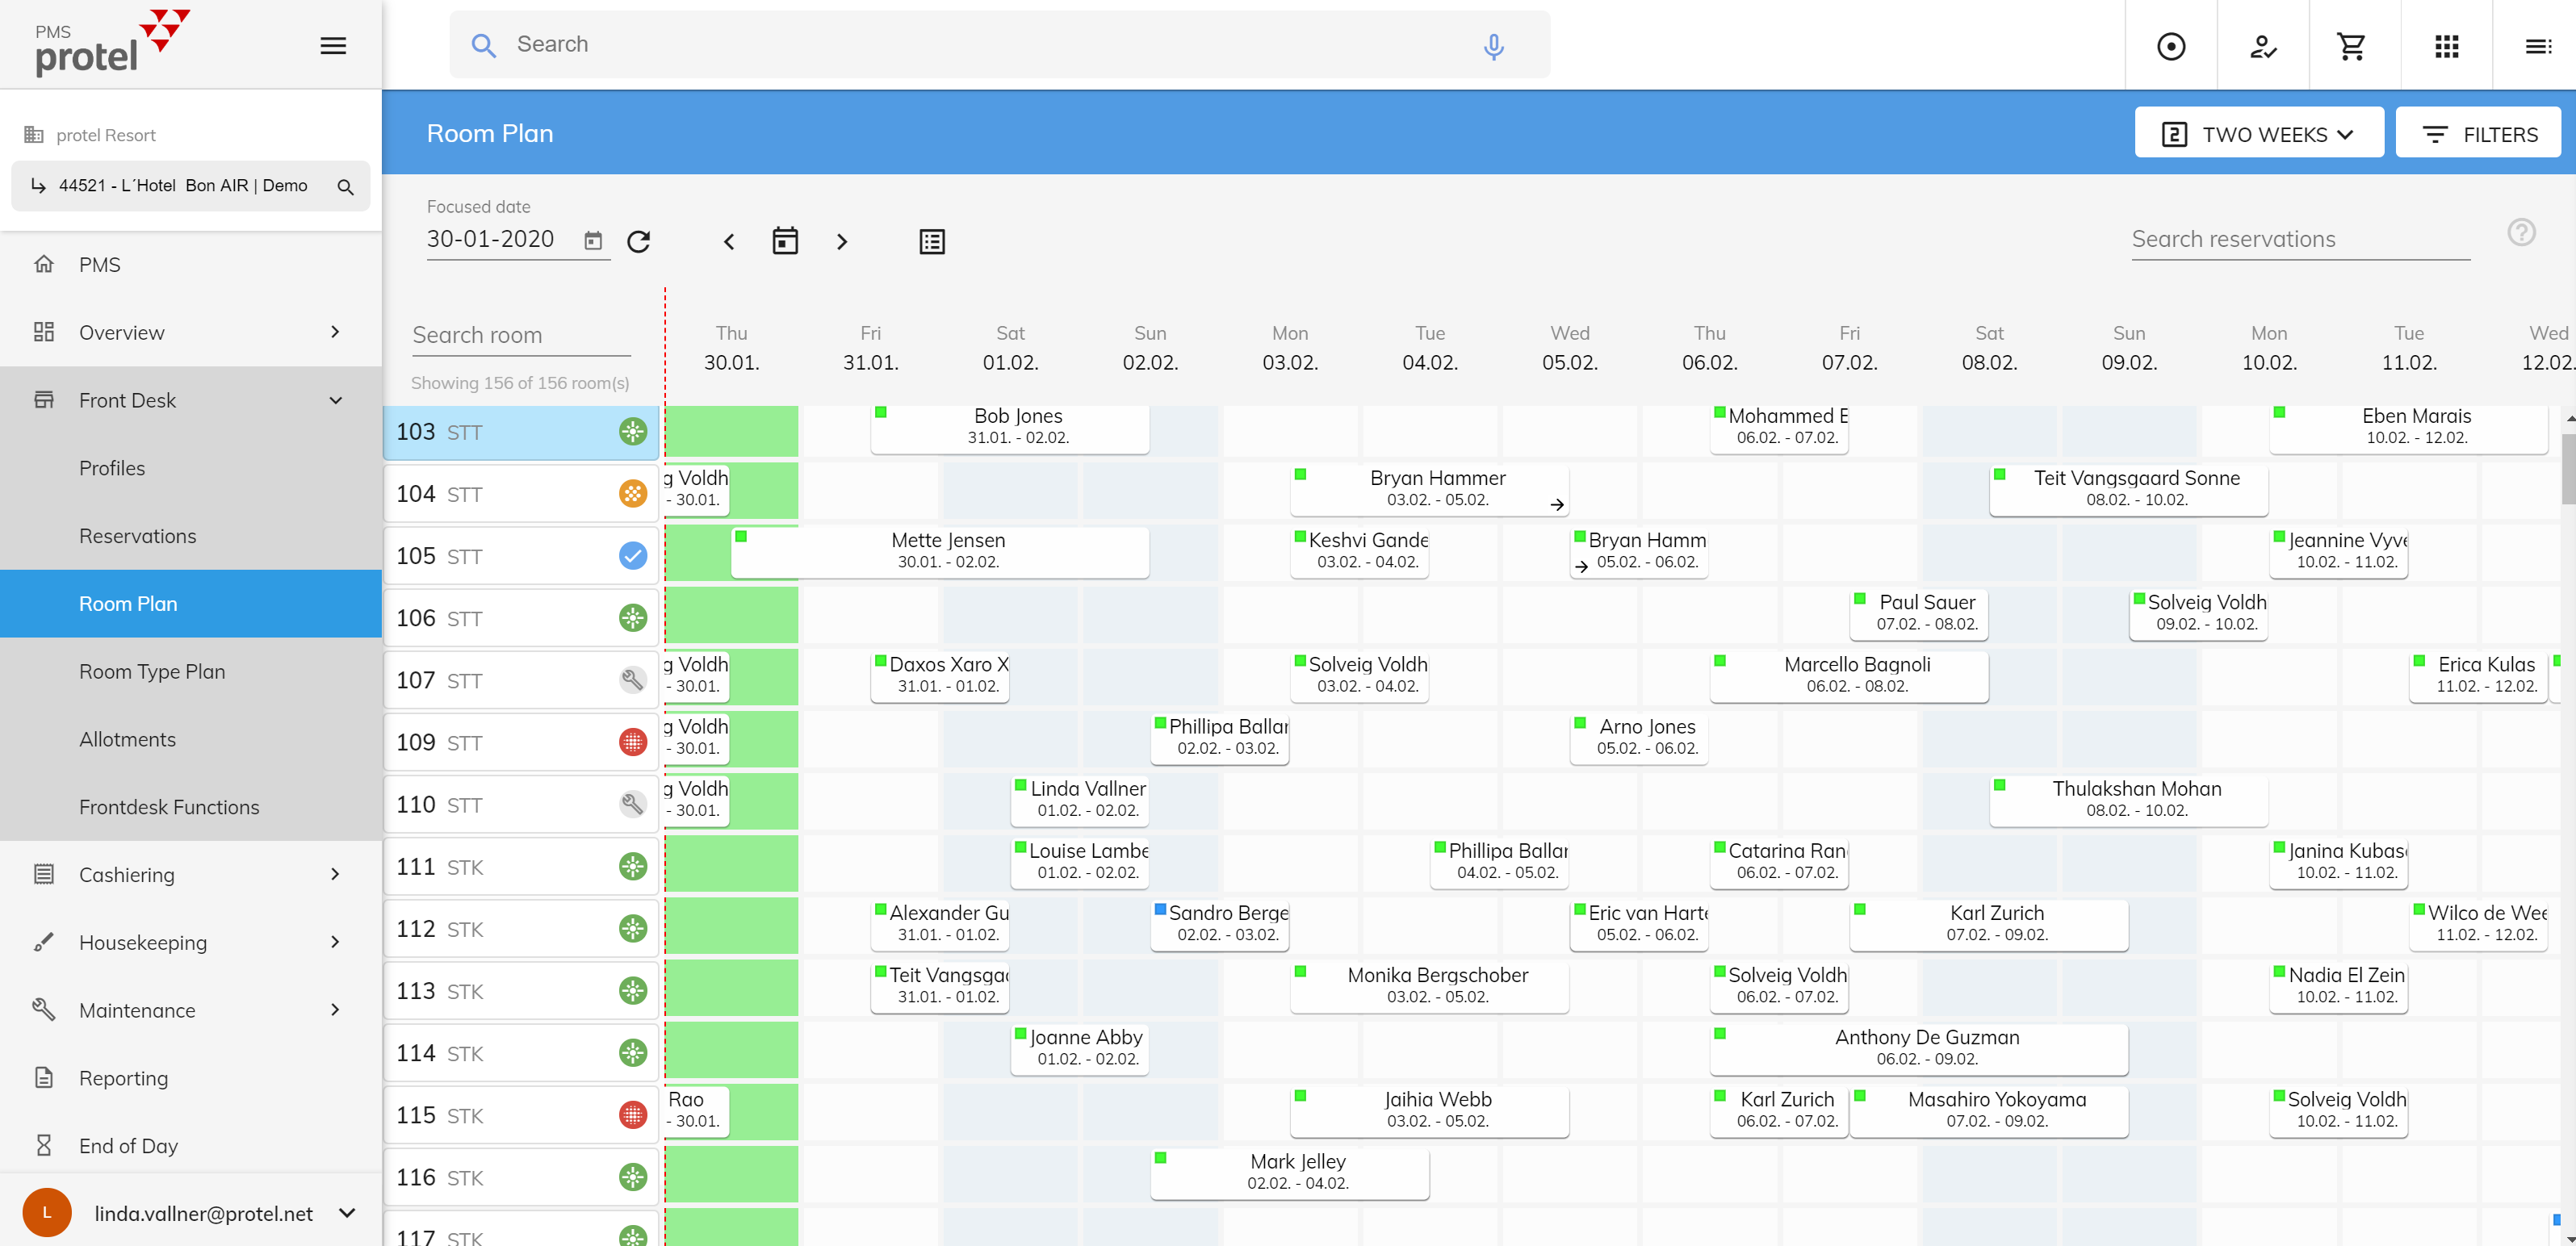Viewport: 2576px width, 1246px height.
Task: Open Reservations in the Front Desk menu
Action: coord(137,535)
